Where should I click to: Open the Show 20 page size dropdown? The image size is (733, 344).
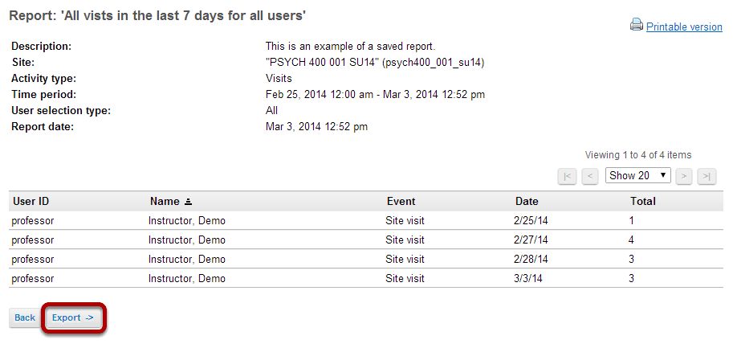click(x=637, y=175)
